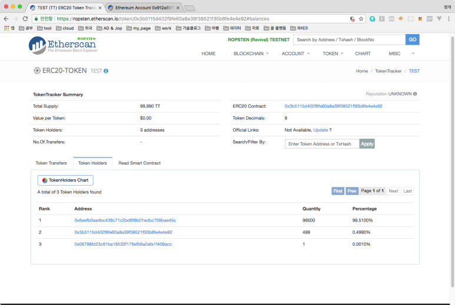
Task: Close the Ethereum Account tab
Action: tap(178, 8)
